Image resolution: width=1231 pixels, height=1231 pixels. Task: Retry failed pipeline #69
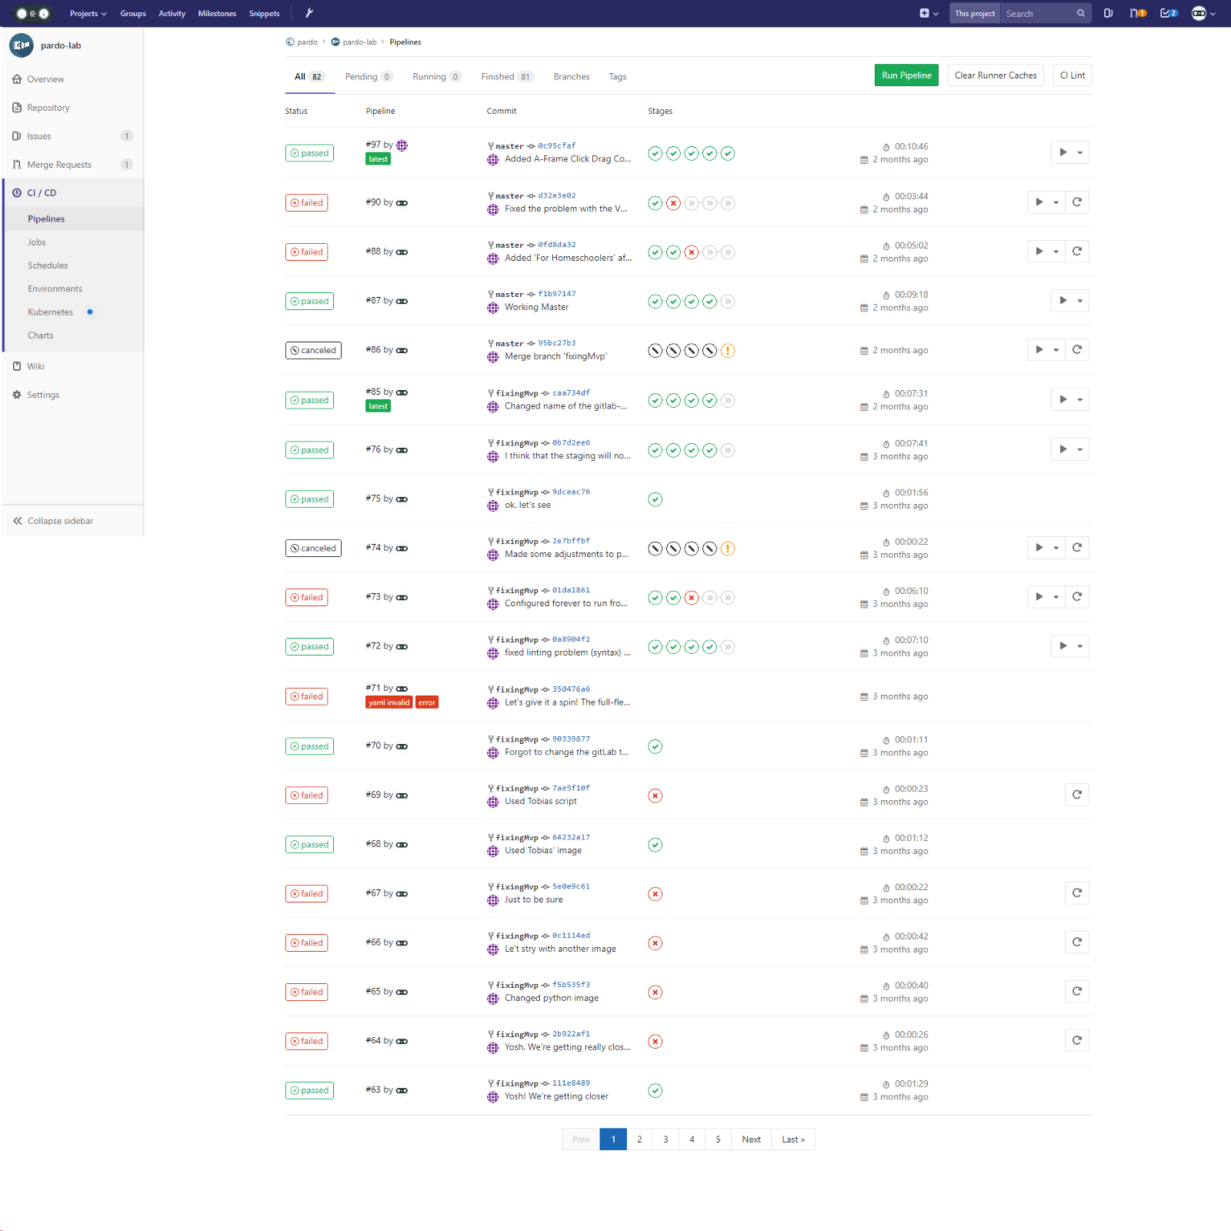click(x=1077, y=795)
